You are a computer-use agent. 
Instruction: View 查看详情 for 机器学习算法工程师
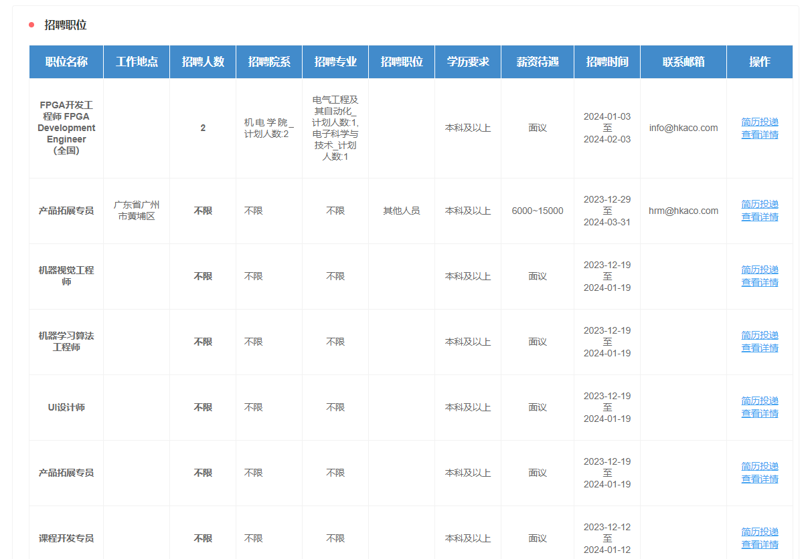[760, 348]
